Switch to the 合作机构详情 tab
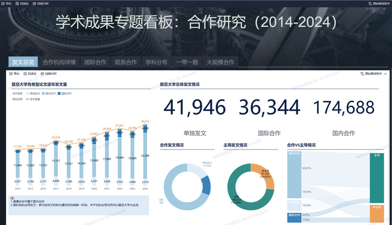This screenshot has height=225, width=392. tap(59, 62)
